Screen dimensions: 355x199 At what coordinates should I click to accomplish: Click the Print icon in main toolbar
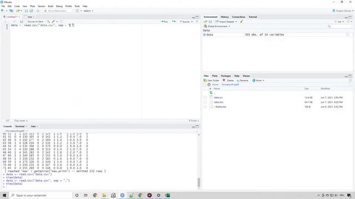point(38,11)
